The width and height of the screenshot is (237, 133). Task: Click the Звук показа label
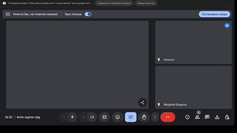coord(73,14)
